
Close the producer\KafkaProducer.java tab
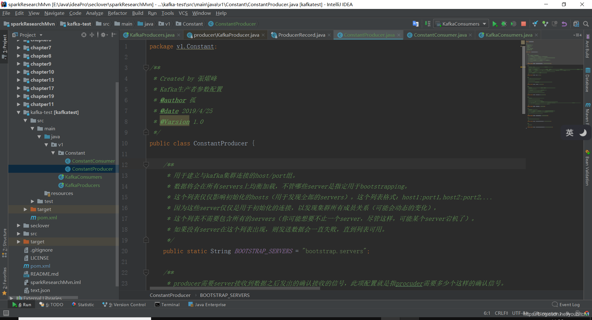pos(263,35)
